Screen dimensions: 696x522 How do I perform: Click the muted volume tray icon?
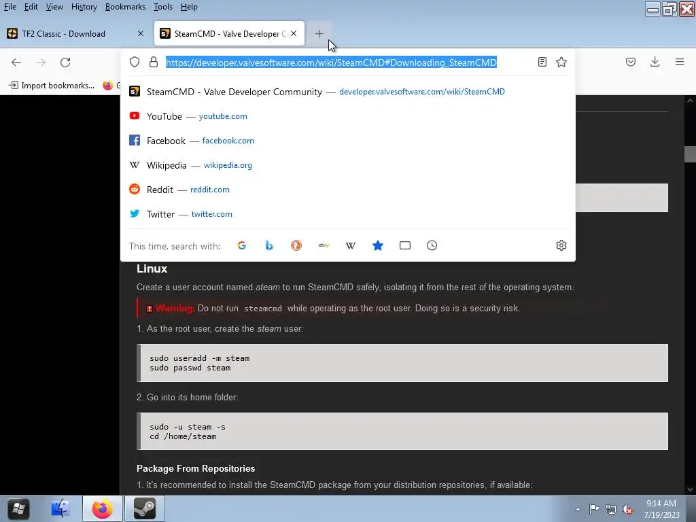(x=627, y=509)
